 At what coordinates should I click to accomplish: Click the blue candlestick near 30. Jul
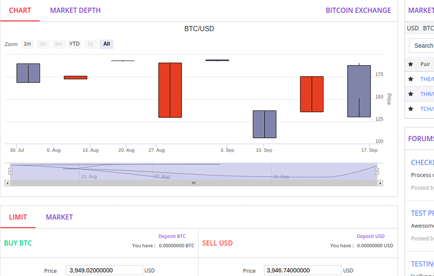(x=28, y=73)
